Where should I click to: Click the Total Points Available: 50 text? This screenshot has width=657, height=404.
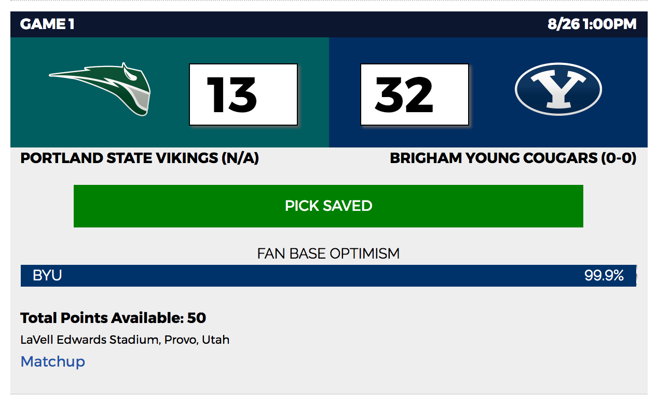pos(113,318)
